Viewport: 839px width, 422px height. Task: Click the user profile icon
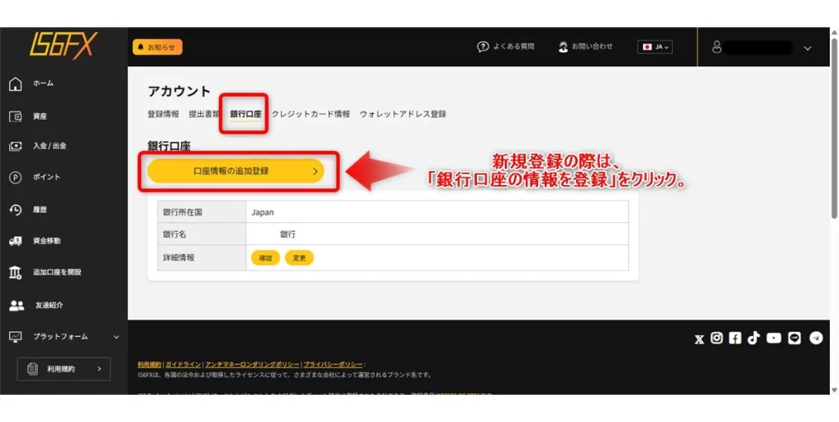pos(717,47)
